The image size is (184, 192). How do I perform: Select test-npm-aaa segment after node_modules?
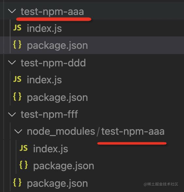pyautogui.click(x=133, y=131)
